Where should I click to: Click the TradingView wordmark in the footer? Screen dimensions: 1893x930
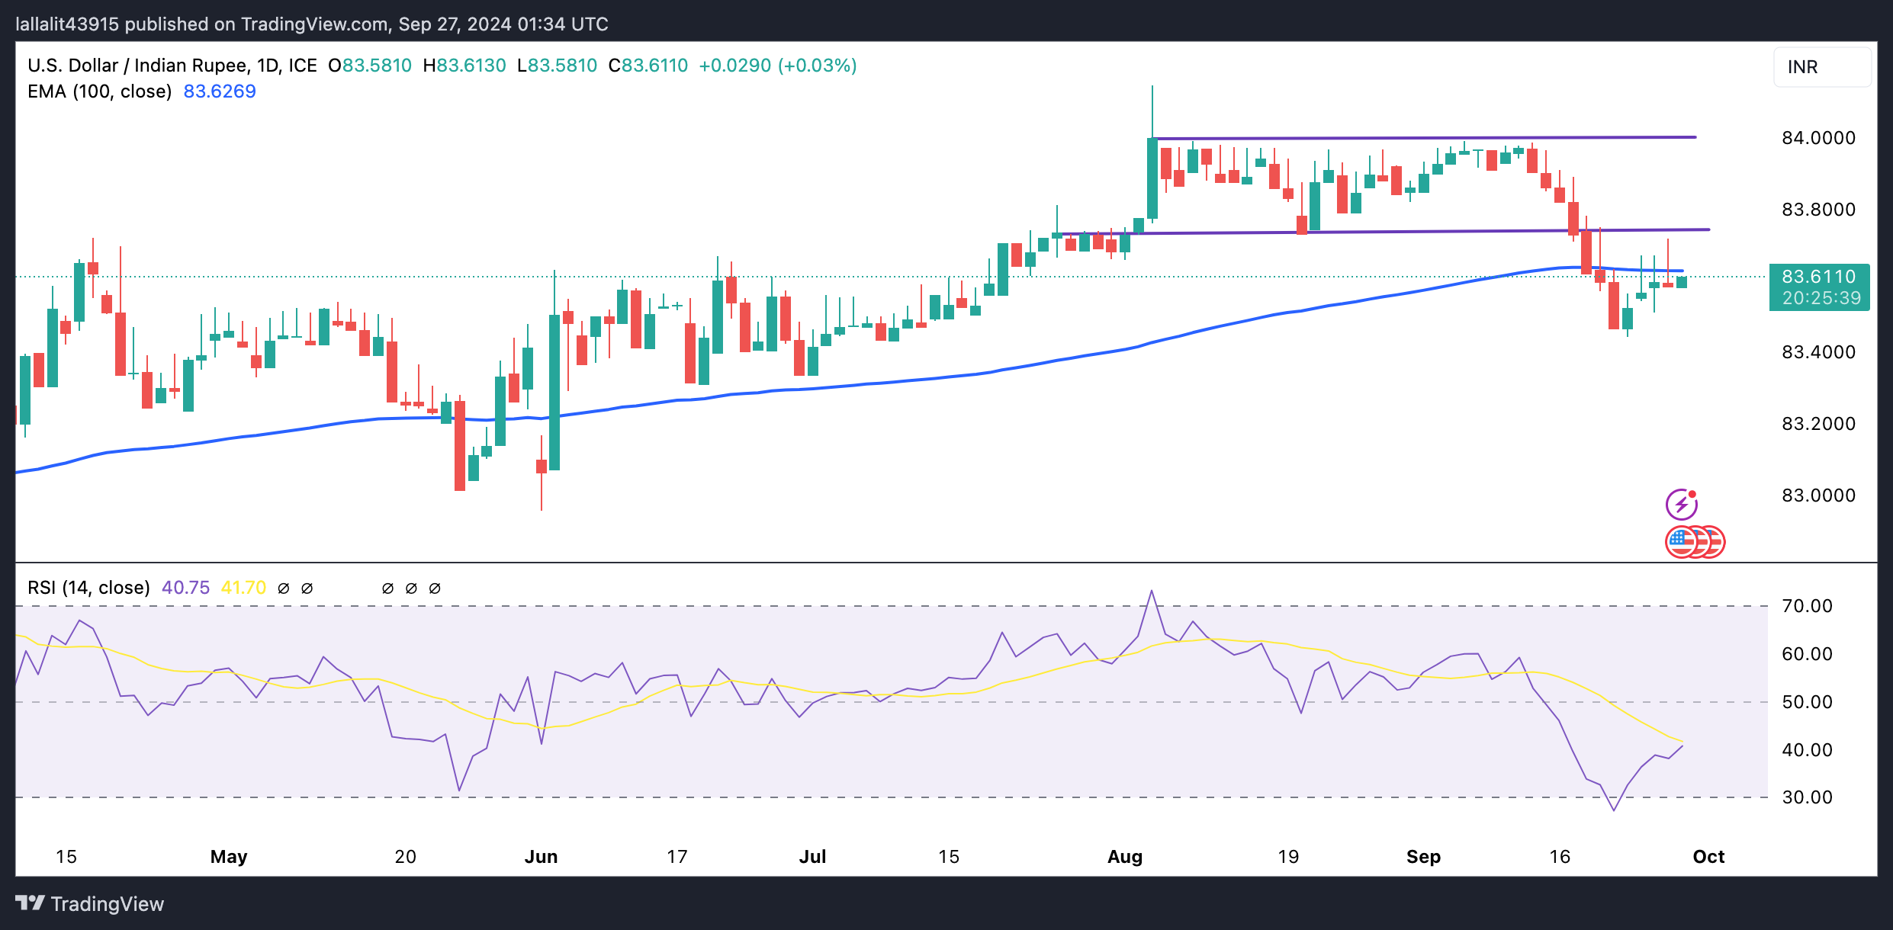click(x=108, y=904)
